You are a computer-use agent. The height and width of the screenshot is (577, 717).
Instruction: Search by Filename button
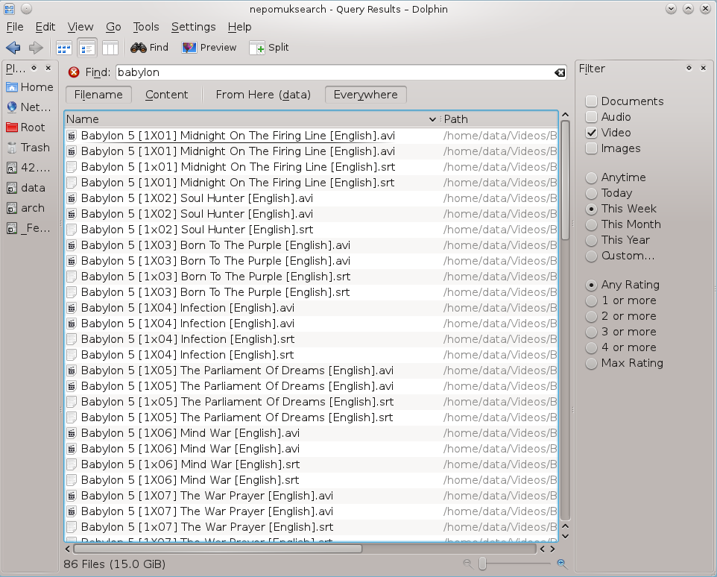click(98, 95)
